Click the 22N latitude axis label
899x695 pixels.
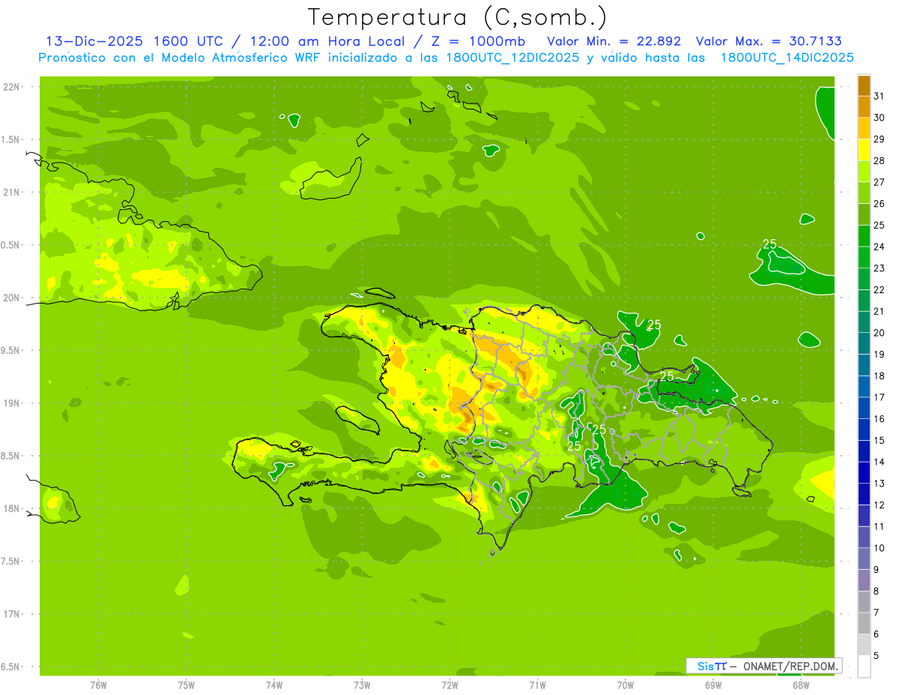click(12, 87)
